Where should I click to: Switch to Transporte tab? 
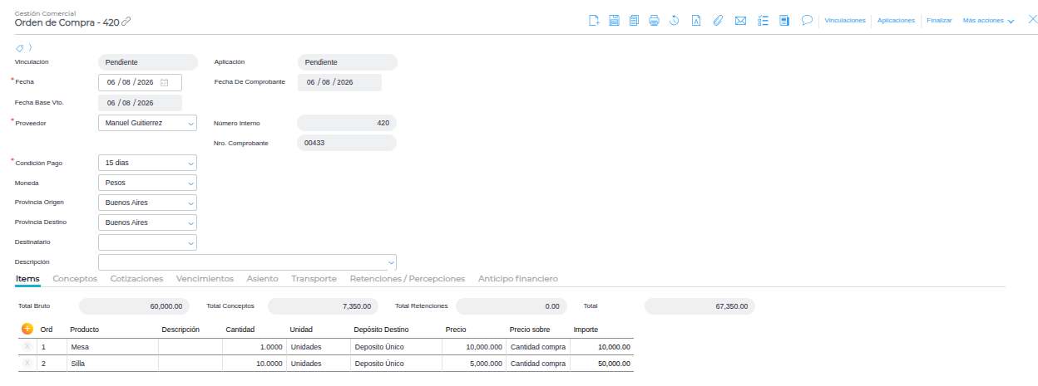pos(314,279)
